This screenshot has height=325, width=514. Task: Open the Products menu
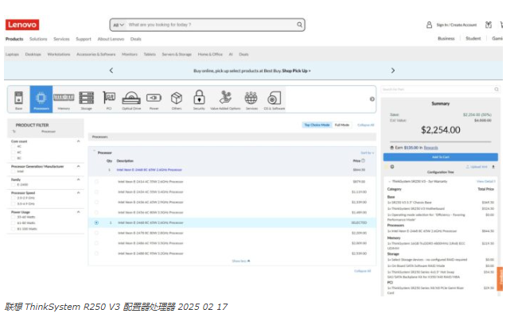[14, 39]
